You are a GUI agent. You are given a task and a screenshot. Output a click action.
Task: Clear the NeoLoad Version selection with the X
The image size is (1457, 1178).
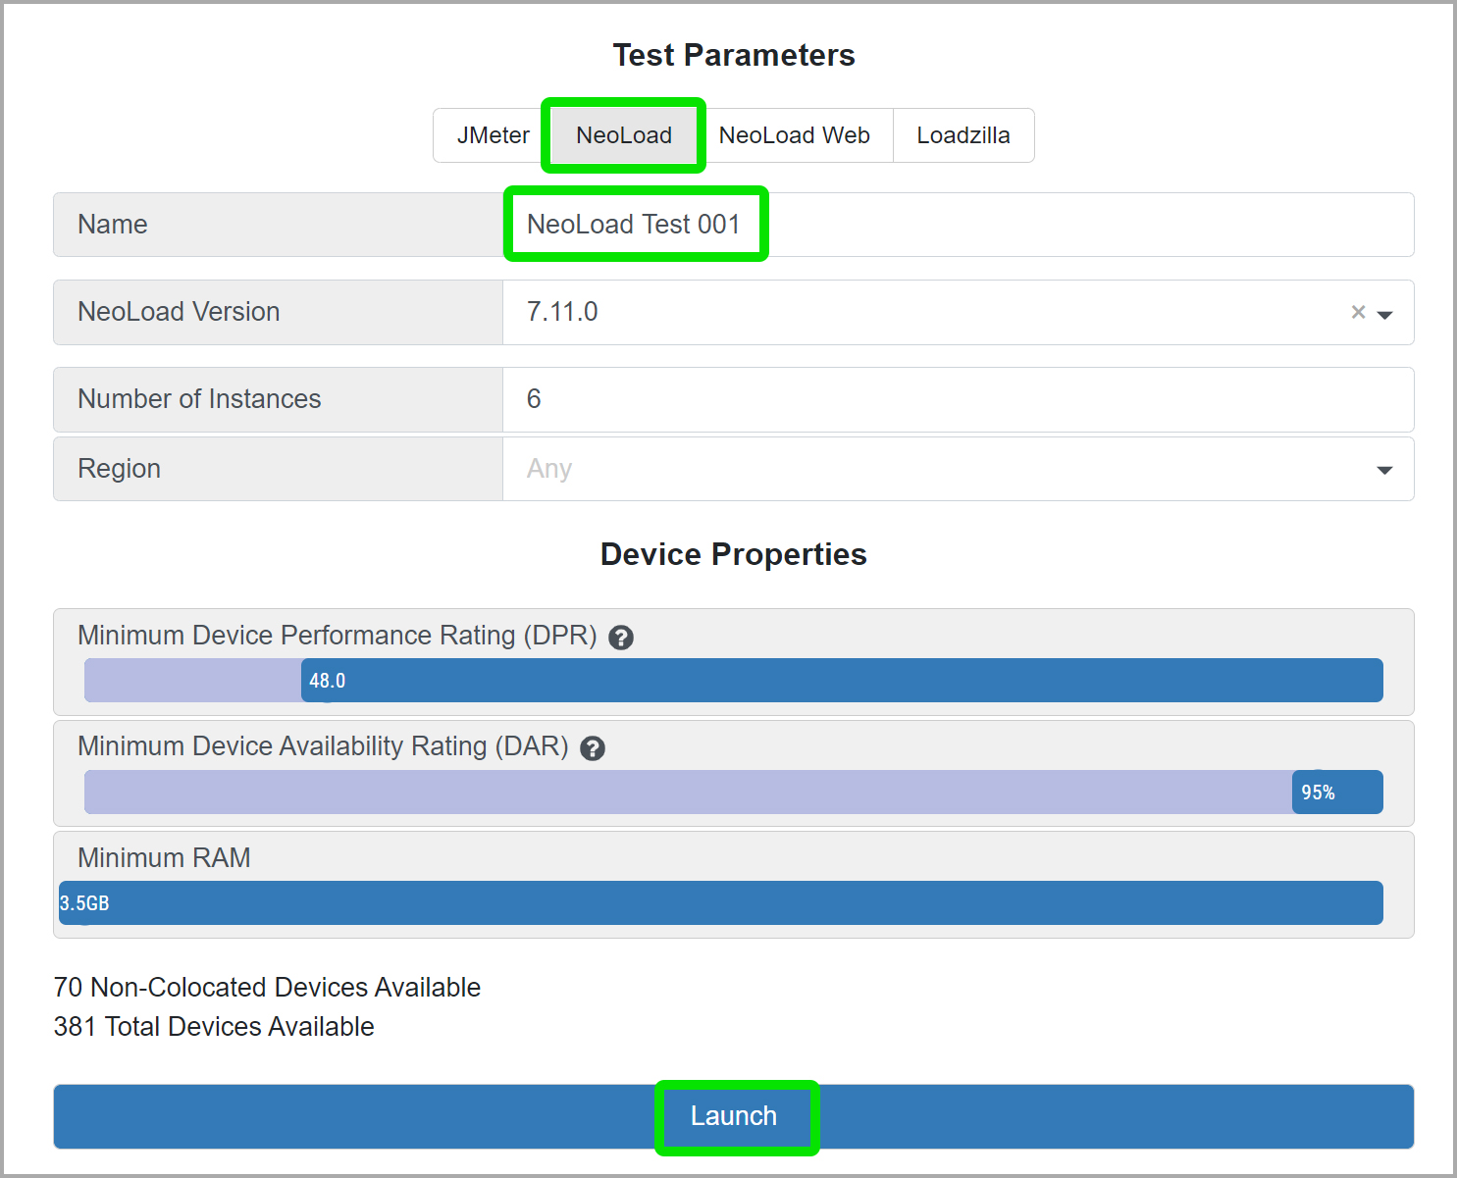1358,312
